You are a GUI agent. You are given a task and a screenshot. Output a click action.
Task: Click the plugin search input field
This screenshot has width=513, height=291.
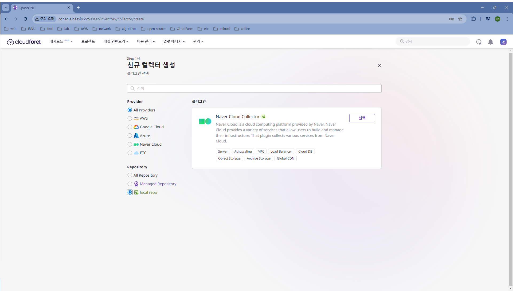point(254,88)
